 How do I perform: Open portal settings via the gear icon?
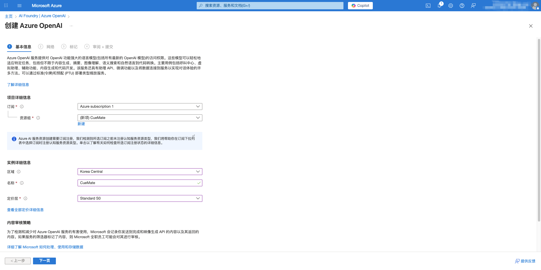[x=451, y=5]
